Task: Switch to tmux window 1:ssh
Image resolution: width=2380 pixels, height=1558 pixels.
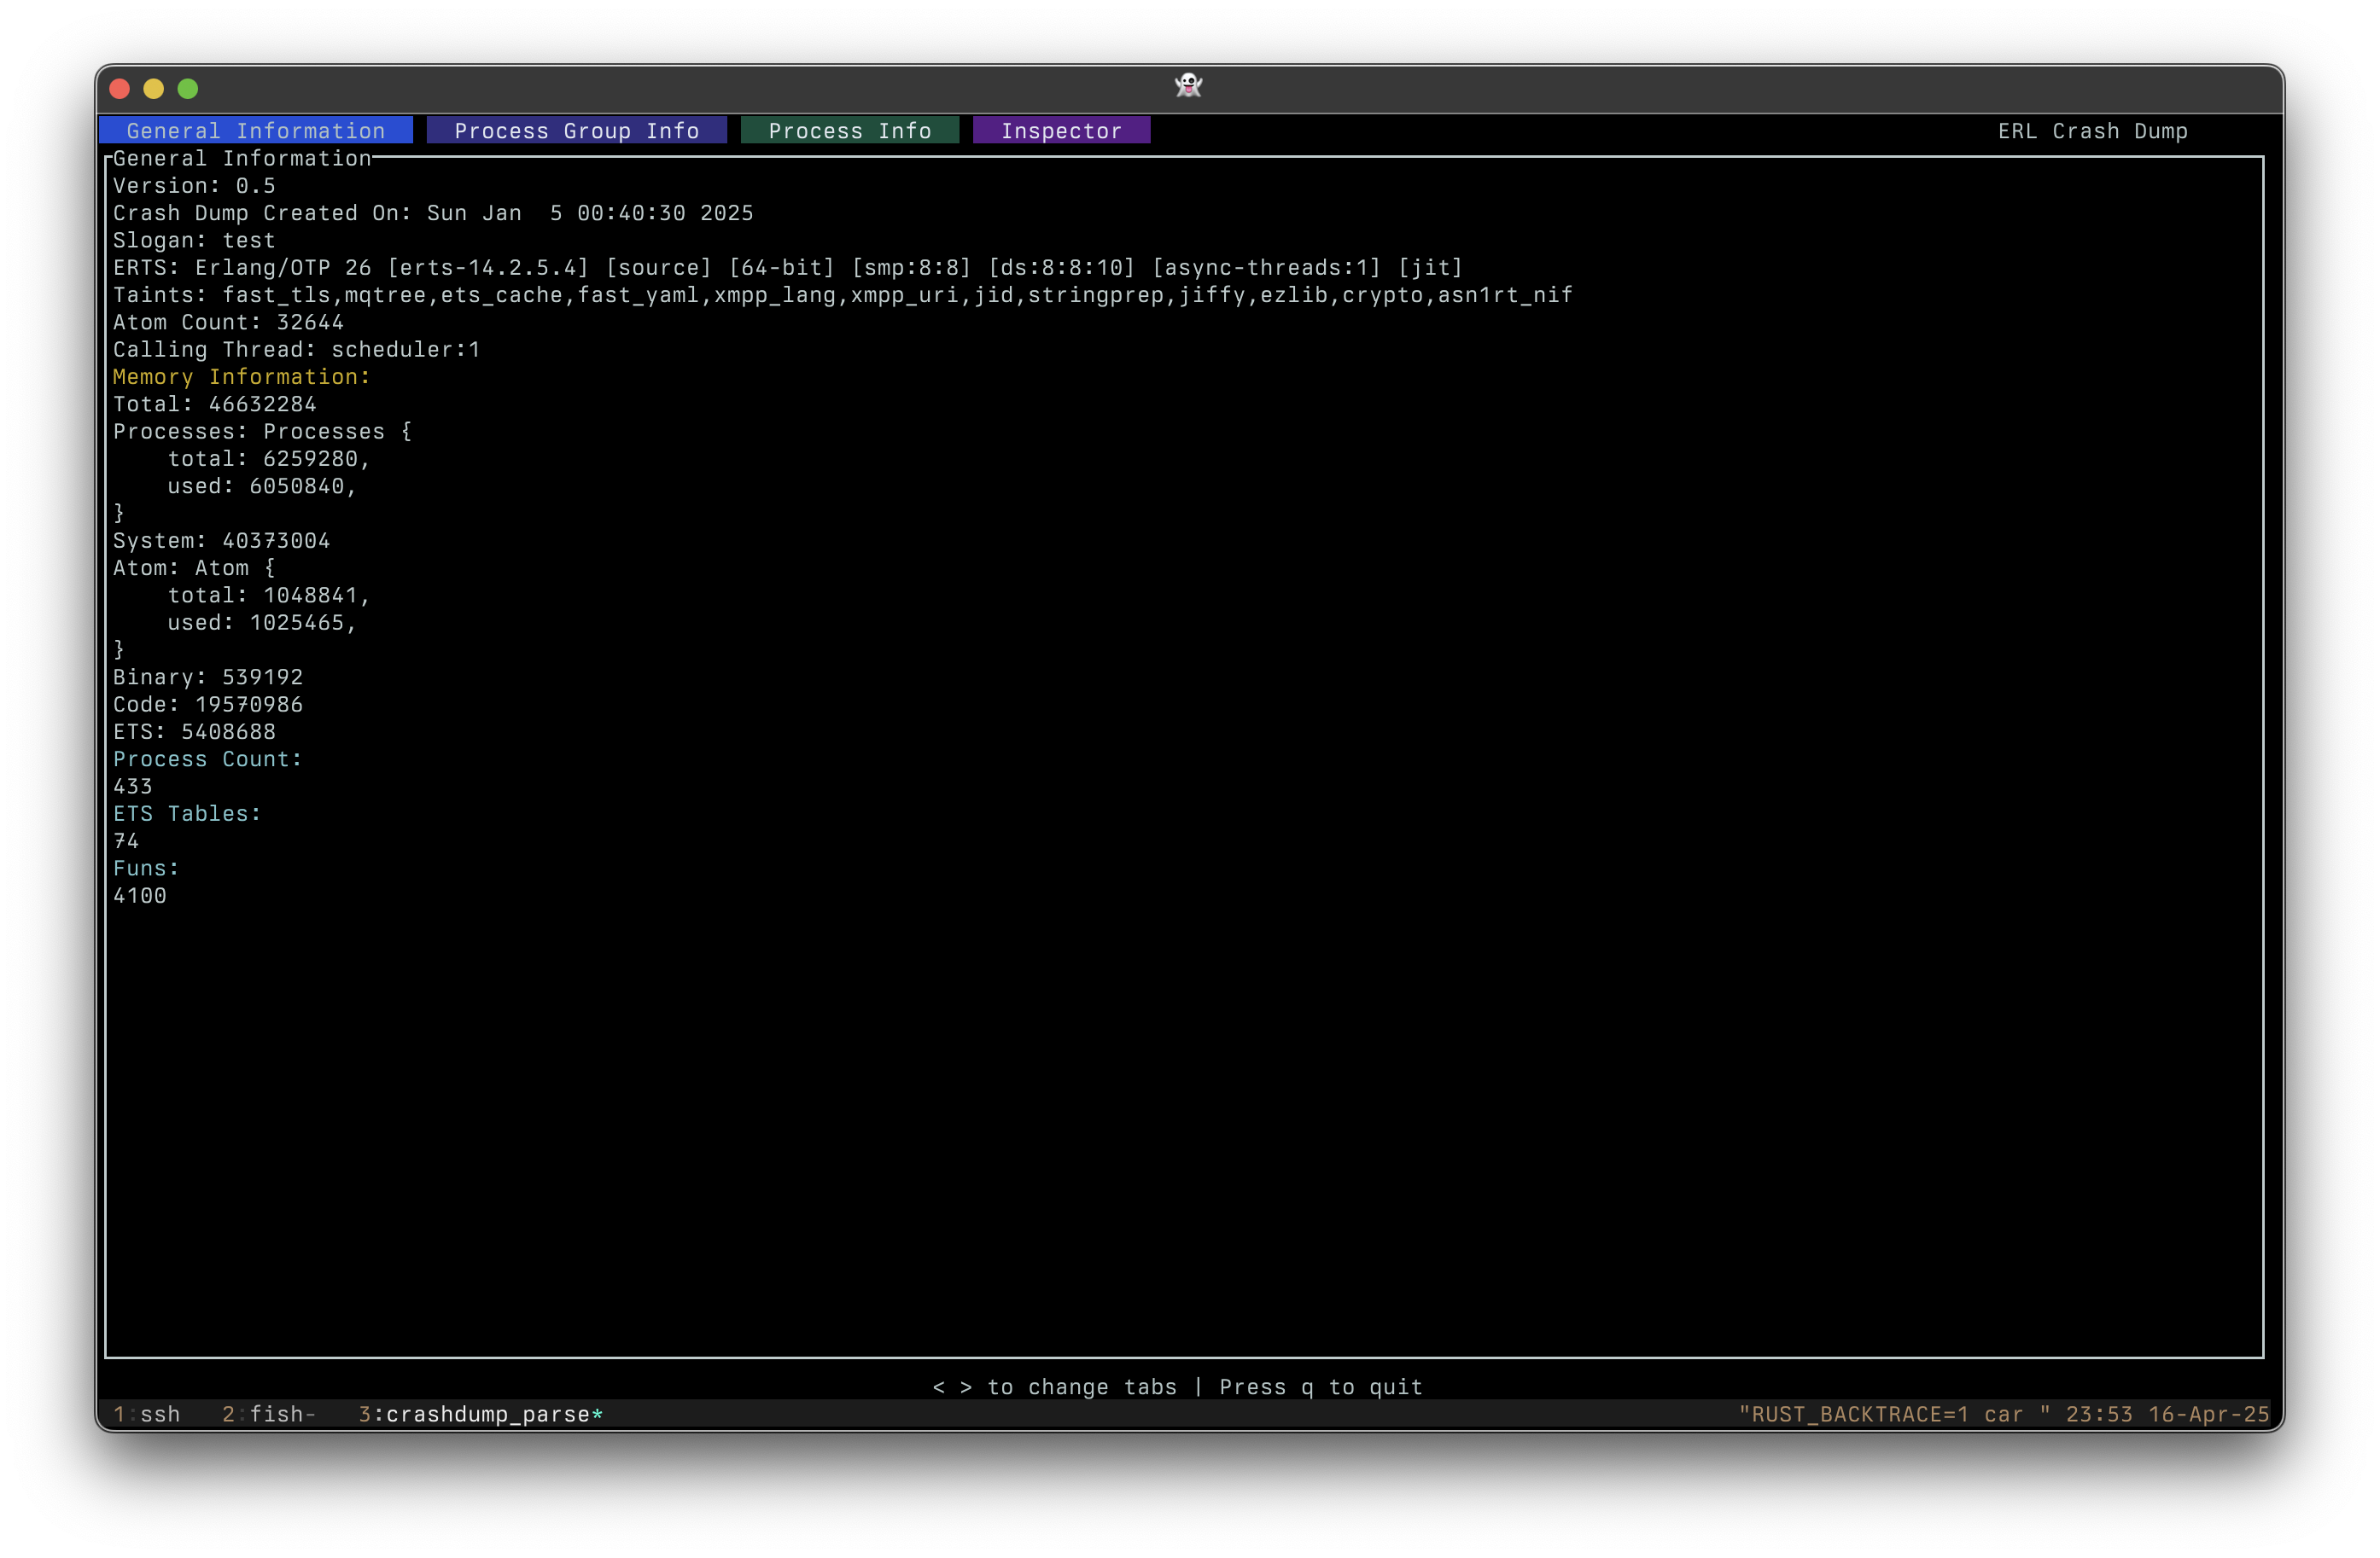Action: coord(147,1414)
